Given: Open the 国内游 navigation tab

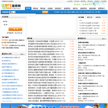Looking at the screenshot, I should (x=43, y=8).
